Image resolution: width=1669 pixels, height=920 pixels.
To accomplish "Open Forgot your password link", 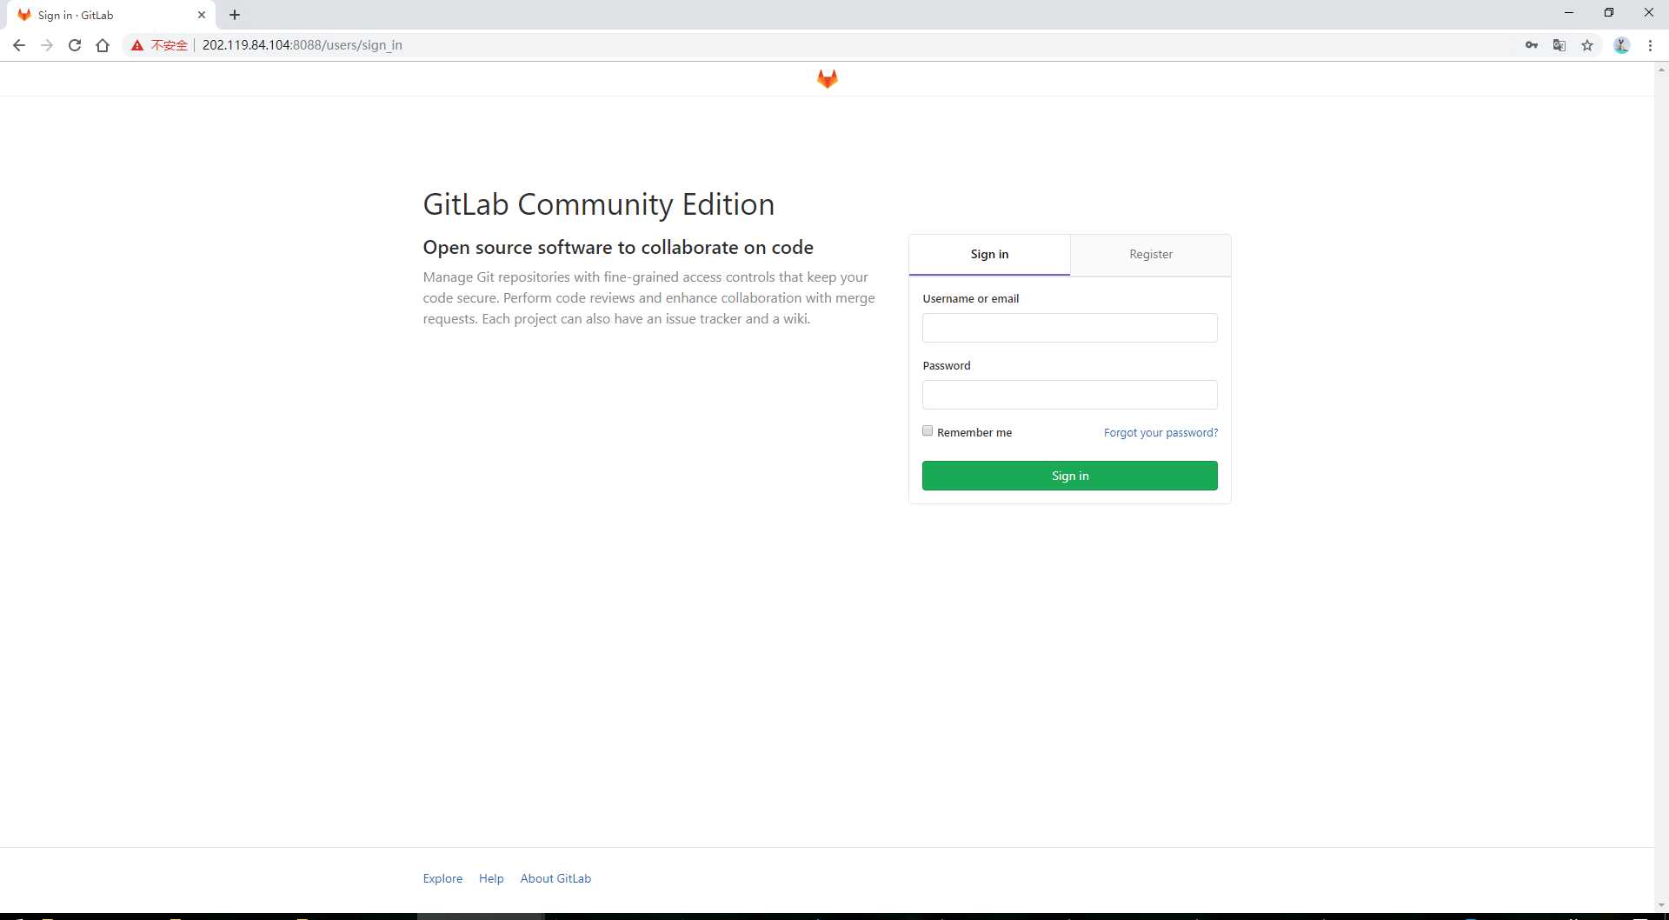I will (x=1160, y=432).
